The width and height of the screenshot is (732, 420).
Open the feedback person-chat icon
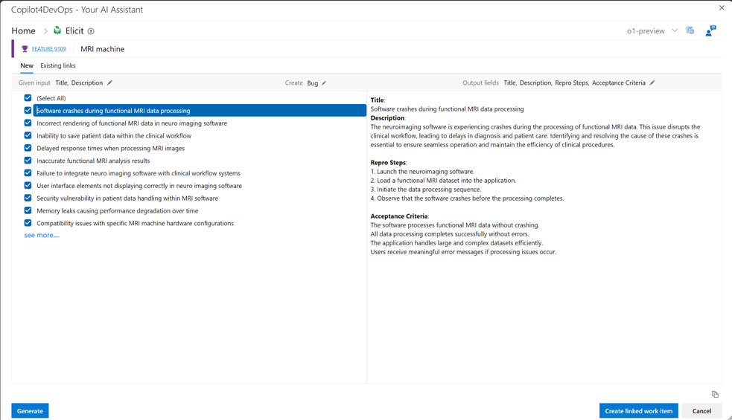point(710,30)
